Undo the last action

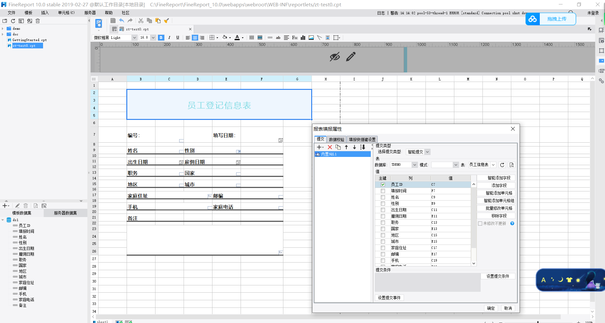(122, 21)
